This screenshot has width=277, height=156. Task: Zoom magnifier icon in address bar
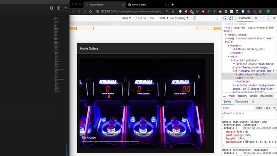(x=167, y=11)
